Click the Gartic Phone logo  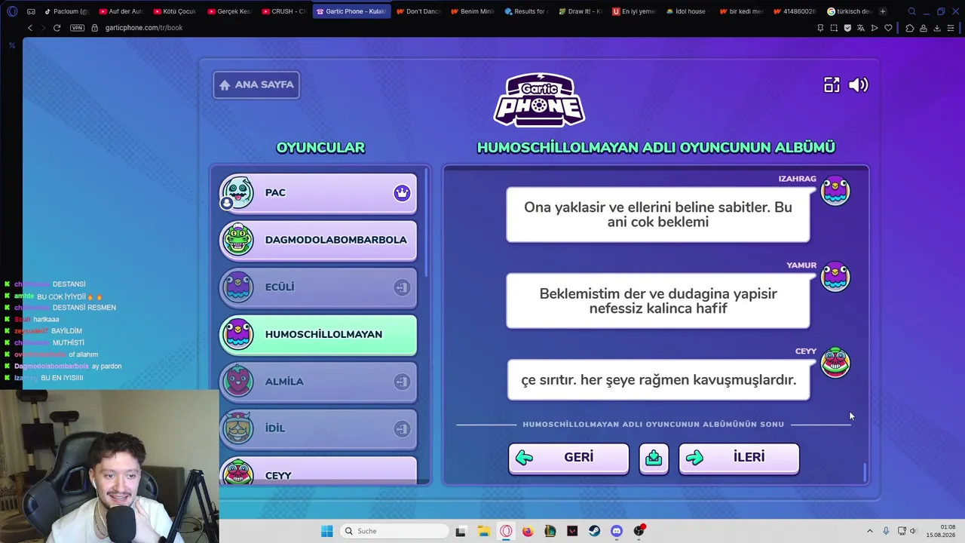(539, 100)
